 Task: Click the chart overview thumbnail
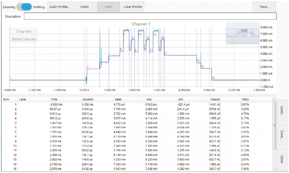pyautogui.click(x=242, y=33)
